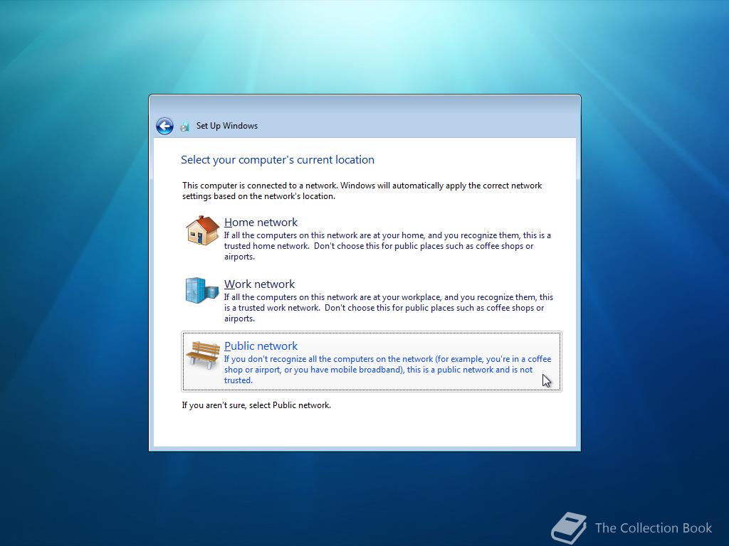Click the blue Back arrow button
The image size is (729, 546).
click(x=164, y=126)
